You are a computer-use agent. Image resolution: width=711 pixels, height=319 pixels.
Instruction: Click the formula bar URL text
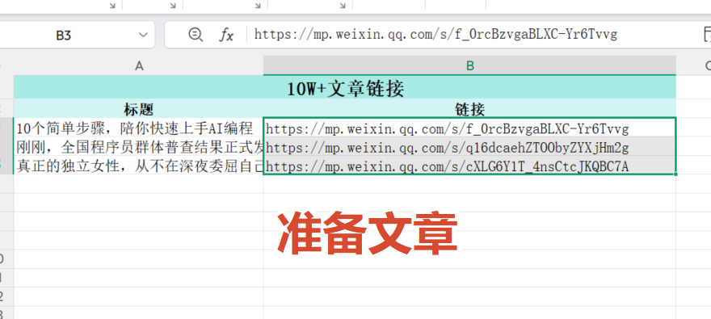[435, 35]
